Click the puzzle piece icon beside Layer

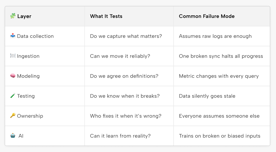point(13,16)
